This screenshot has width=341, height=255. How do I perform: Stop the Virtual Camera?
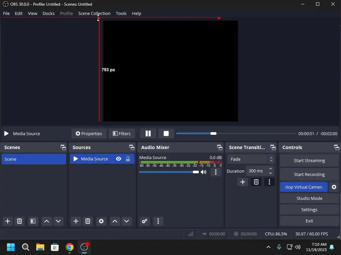304,187
